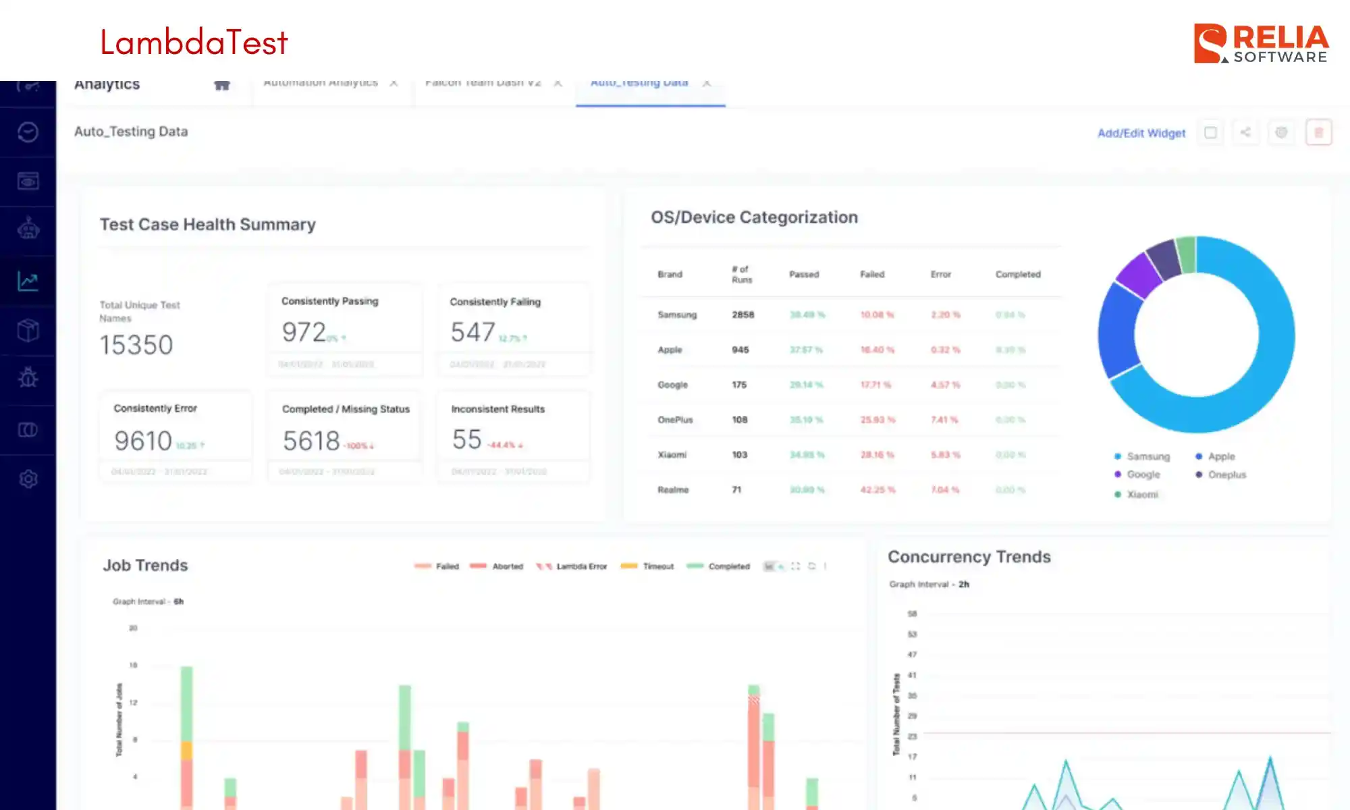
Task: Delete the dashboard using the trash icon
Action: click(x=1319, y=132)
